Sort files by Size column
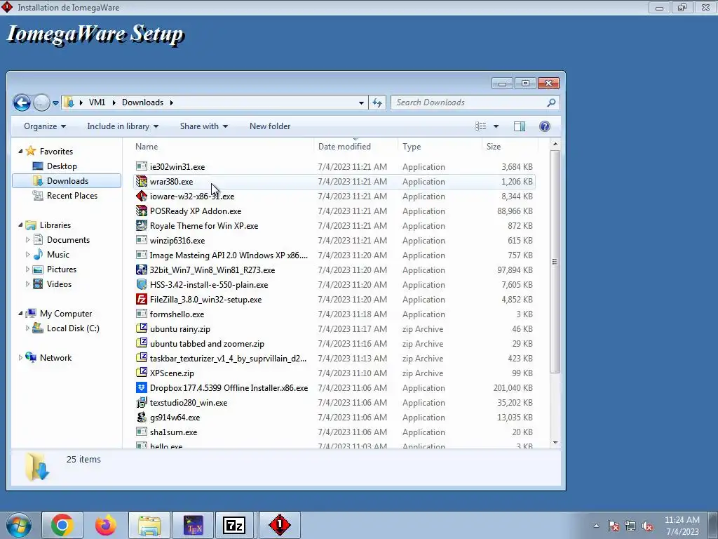718x539 pixels. 494,147
